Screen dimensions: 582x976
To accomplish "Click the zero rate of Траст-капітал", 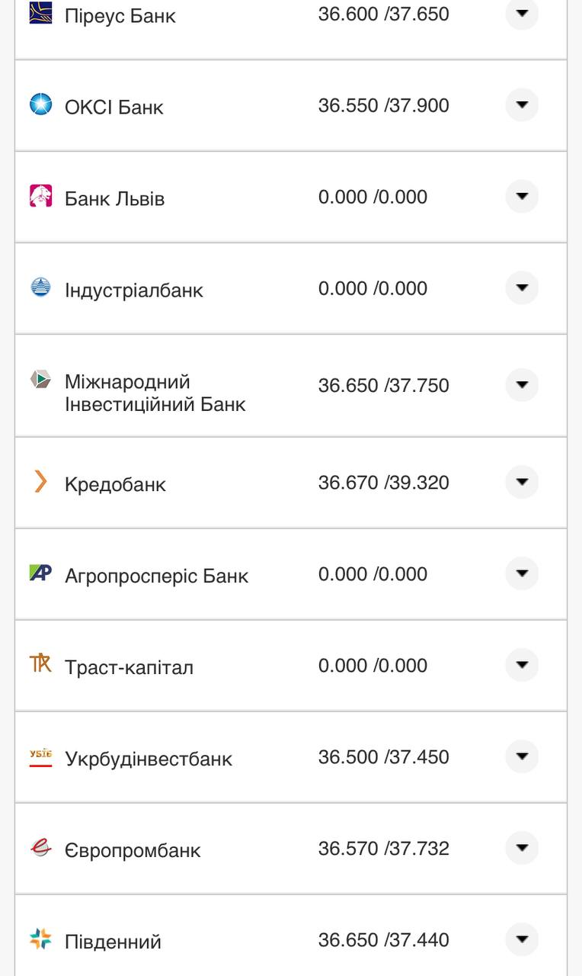I will [x=373, y=664].
